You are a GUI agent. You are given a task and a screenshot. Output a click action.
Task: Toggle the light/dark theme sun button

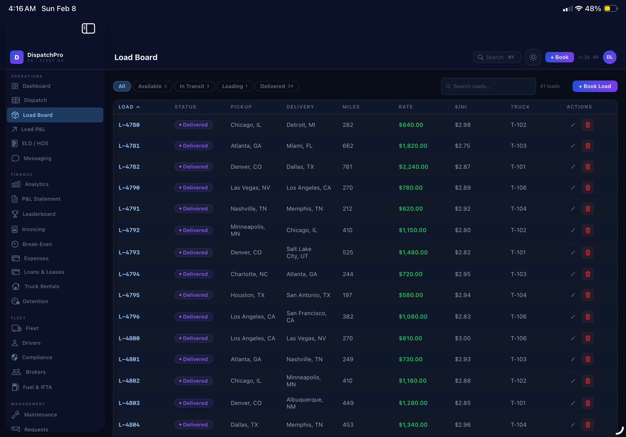point(533,57)
